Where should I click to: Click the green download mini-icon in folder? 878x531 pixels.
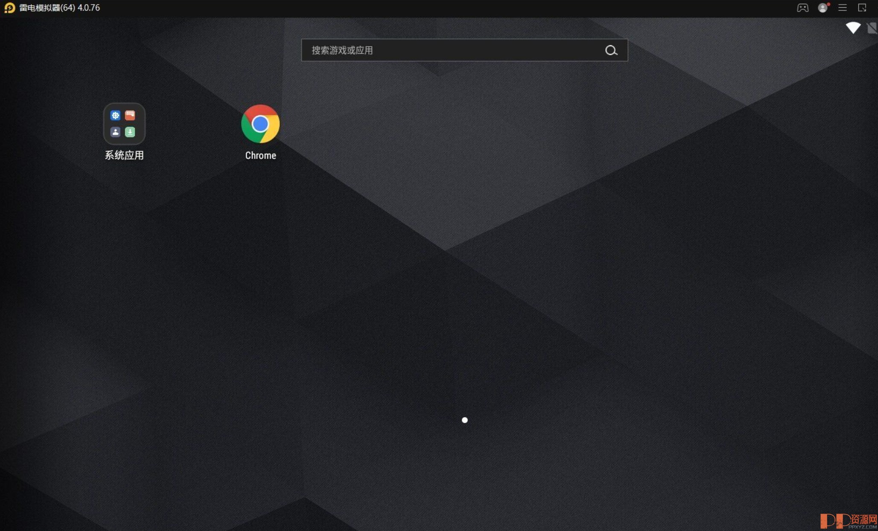tap(130, 132)
